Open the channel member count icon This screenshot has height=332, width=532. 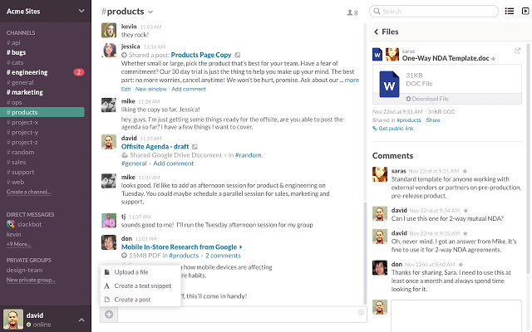[353, 12]
